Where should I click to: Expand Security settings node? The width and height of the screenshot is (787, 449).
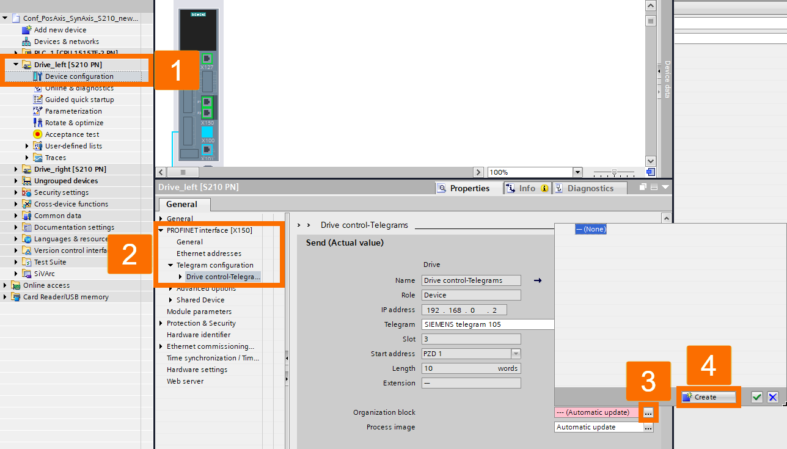16,192
